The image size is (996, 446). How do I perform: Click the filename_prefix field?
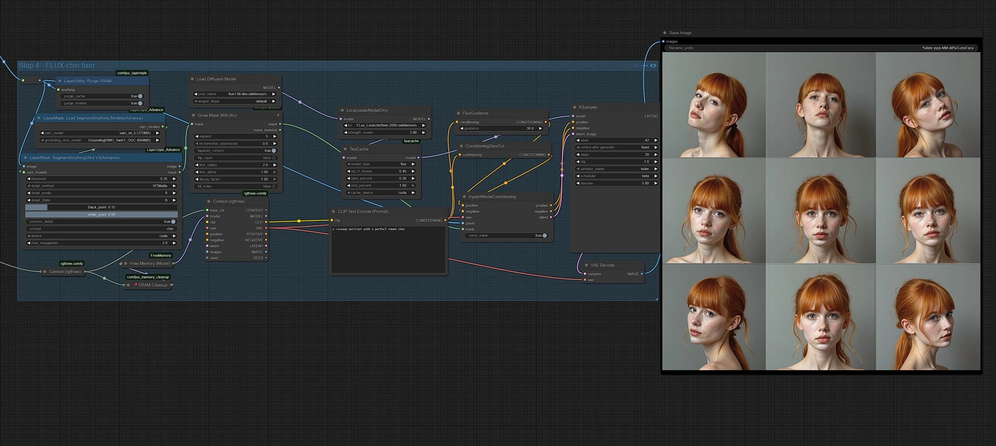click(821, 48)
